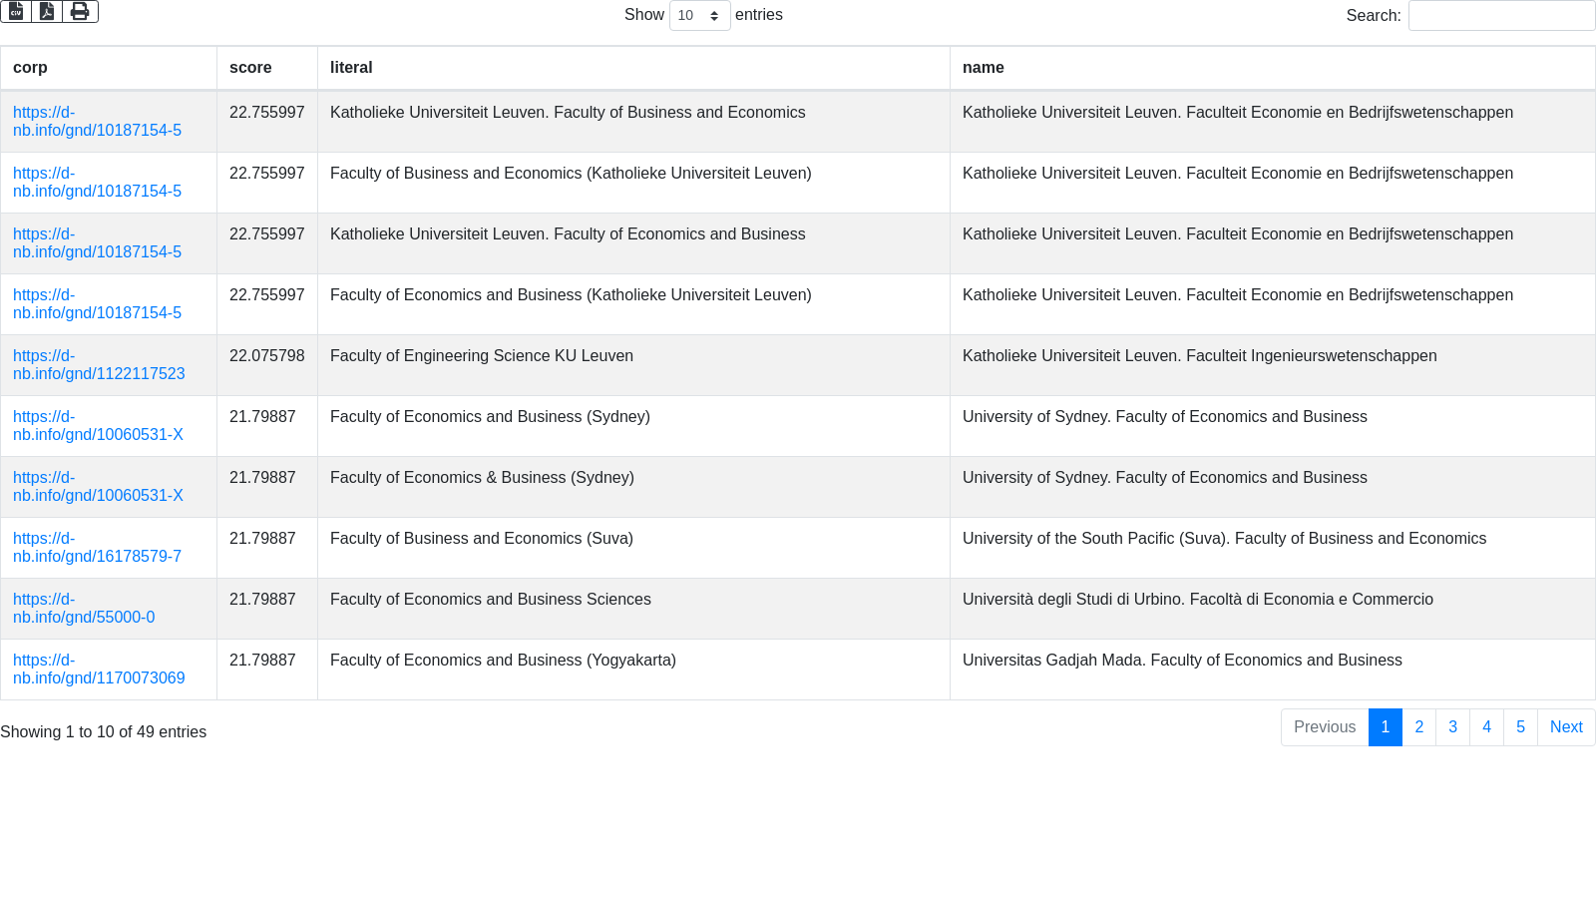Export the table as CSV

coord(16,11)
